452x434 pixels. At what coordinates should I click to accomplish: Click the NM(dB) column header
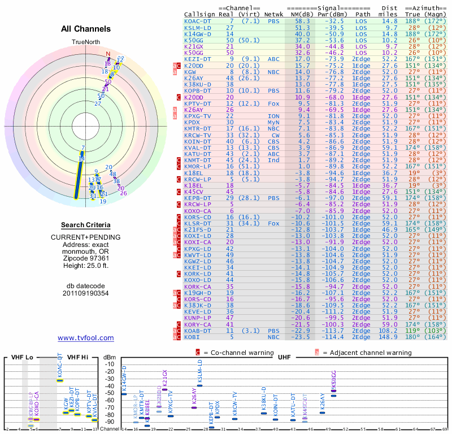(298, 14)
